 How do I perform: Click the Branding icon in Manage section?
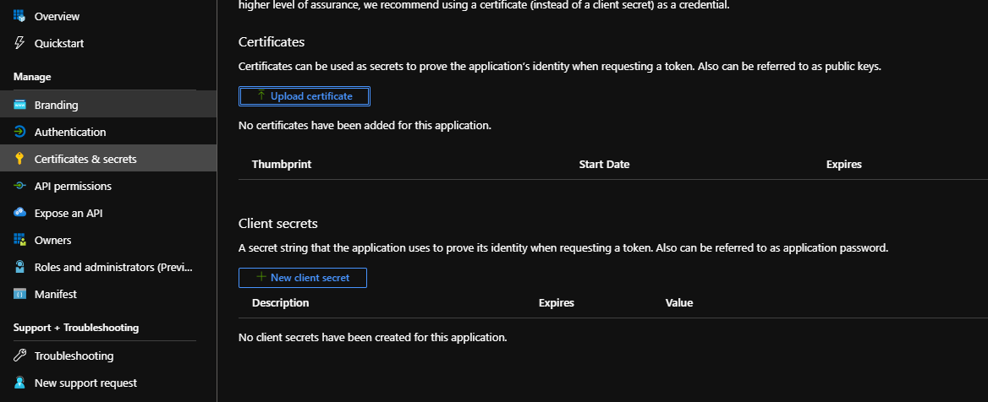19,105
